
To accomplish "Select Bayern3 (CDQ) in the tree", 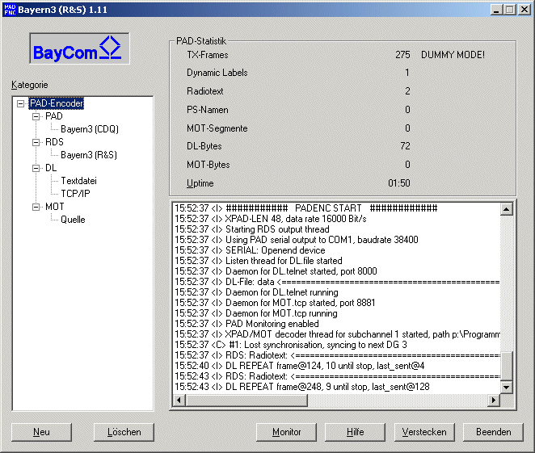I will pyautogui.click(x=90, y=129).
